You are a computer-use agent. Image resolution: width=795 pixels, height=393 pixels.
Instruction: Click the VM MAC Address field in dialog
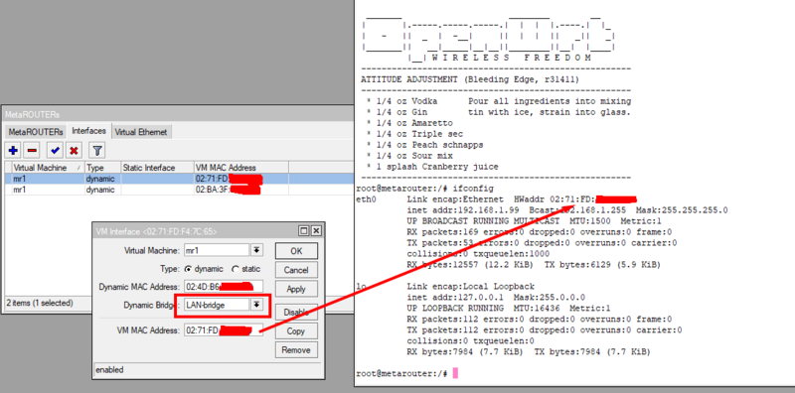224,330
